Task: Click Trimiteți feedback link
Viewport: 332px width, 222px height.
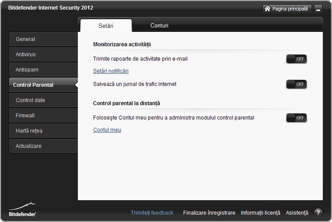Action: [152, 213]
